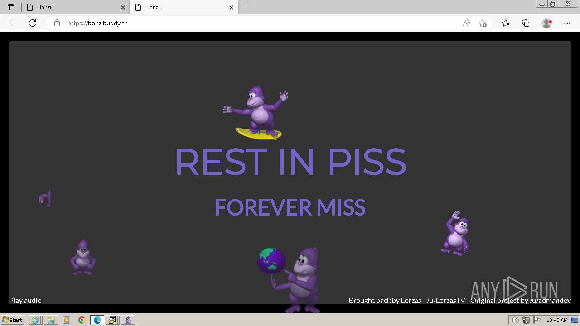View site information lock icon
Screen dimensions: 580x326
(x=57, y=23)
